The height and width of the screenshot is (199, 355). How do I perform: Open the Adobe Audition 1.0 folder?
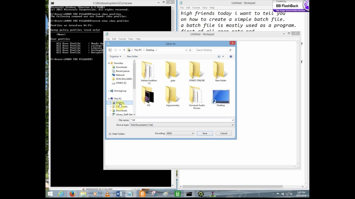point(149,73)
